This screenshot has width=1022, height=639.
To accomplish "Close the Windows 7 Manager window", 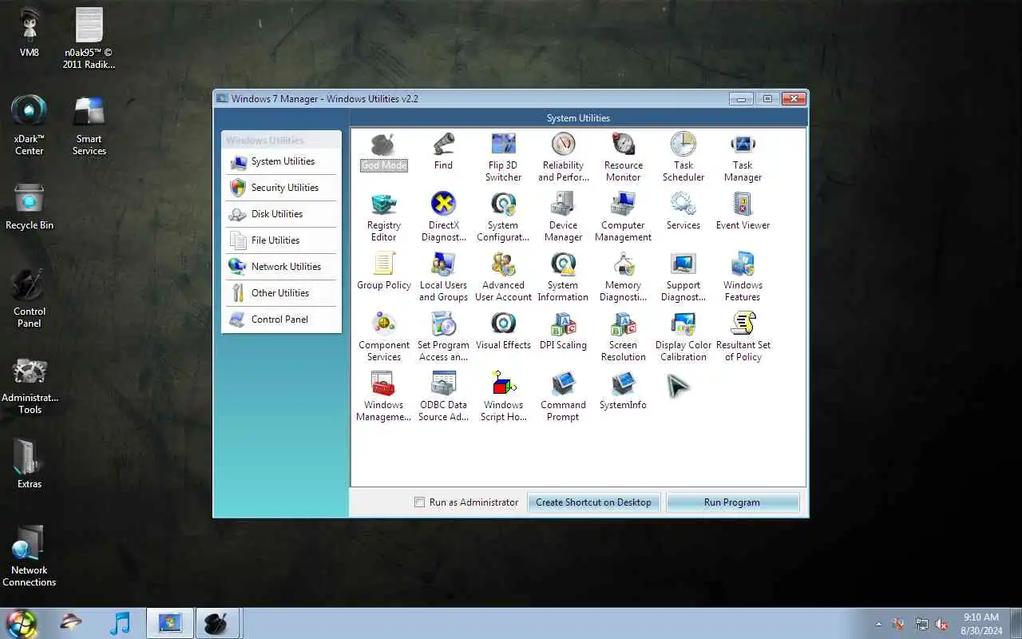I will [793, 99].
